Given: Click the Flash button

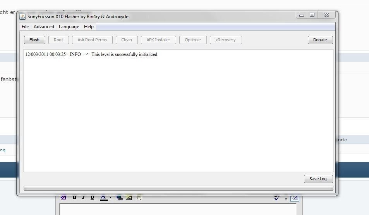Looking at the screenshot, I should click(34, 40).
